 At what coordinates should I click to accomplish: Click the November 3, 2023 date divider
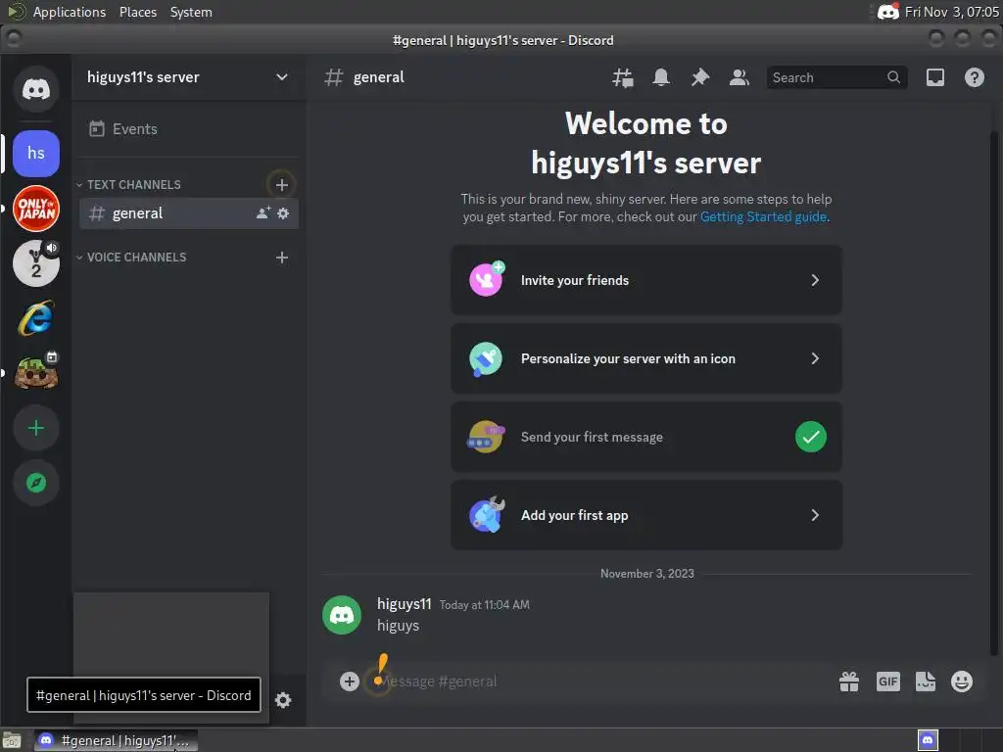point(646,574)
